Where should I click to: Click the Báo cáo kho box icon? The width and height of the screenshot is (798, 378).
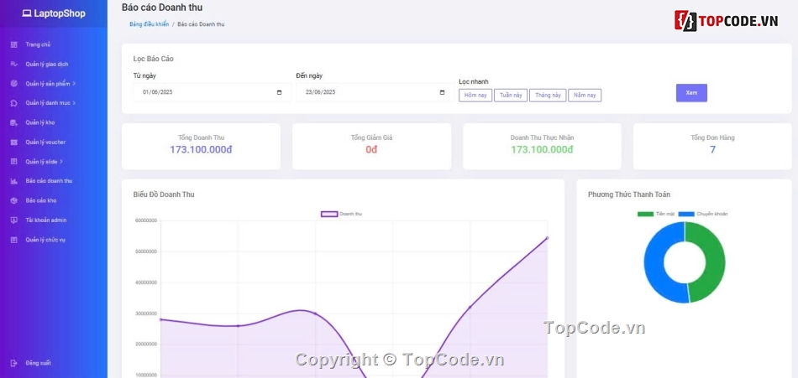(x=14, y=200)
